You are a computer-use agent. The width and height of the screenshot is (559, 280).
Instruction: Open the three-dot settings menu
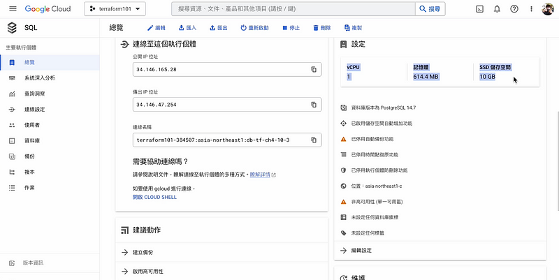[531, 9]
